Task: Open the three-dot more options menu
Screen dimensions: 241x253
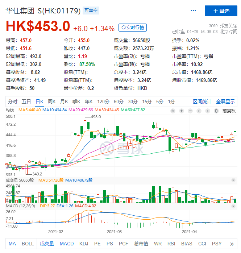Action: (x=193, y=11)
